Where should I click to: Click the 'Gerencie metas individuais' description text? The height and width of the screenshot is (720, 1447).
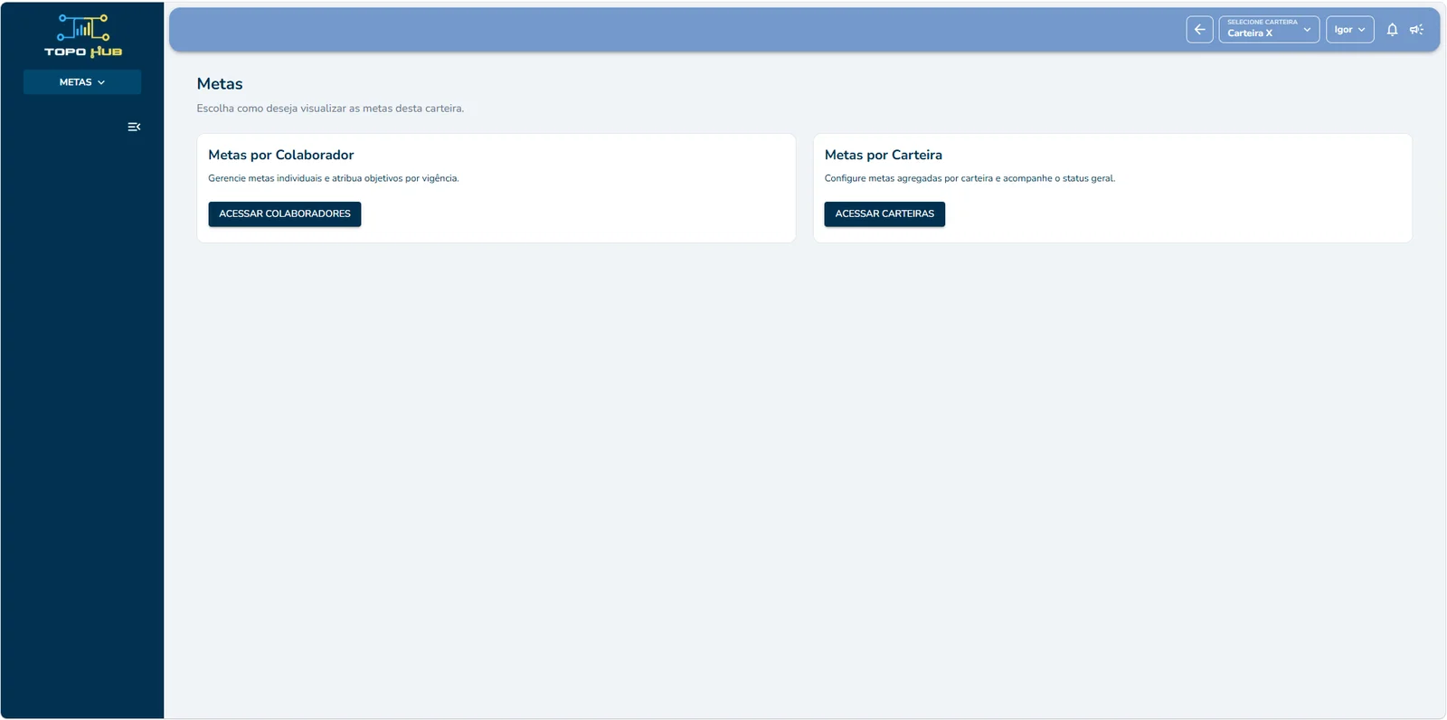[x=334, y=178]
